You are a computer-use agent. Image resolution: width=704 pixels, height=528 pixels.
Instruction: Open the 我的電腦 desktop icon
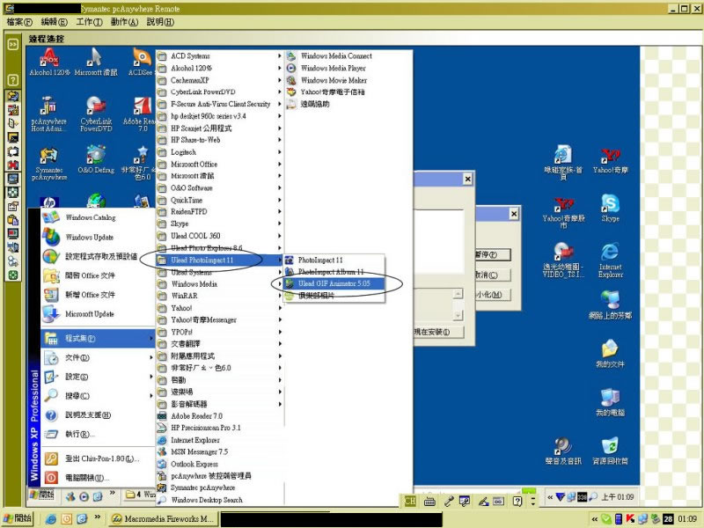point(610,402)
